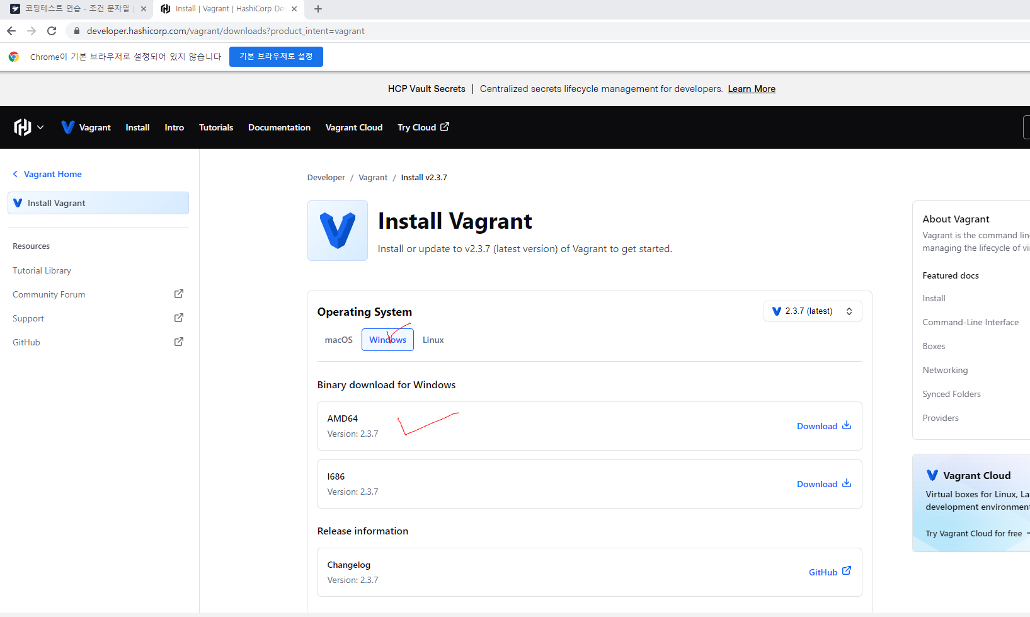Switch to the 코딩테스트 연습 browser tab
Viewport: 1030px width, 617px height.
click(79, 9)
